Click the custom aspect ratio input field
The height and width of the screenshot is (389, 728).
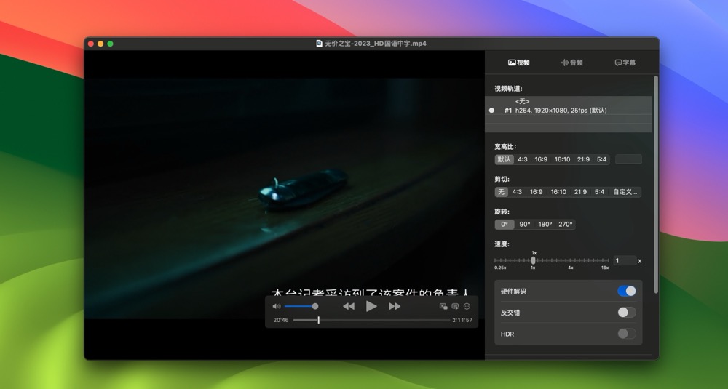[x=629, y=159]
